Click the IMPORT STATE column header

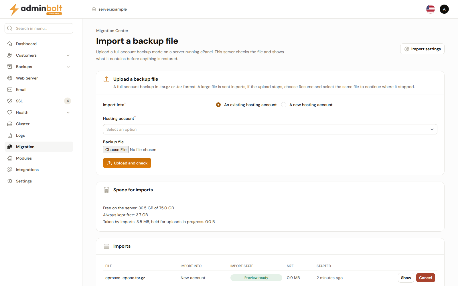pyautogui.click(x=242, y=266)
